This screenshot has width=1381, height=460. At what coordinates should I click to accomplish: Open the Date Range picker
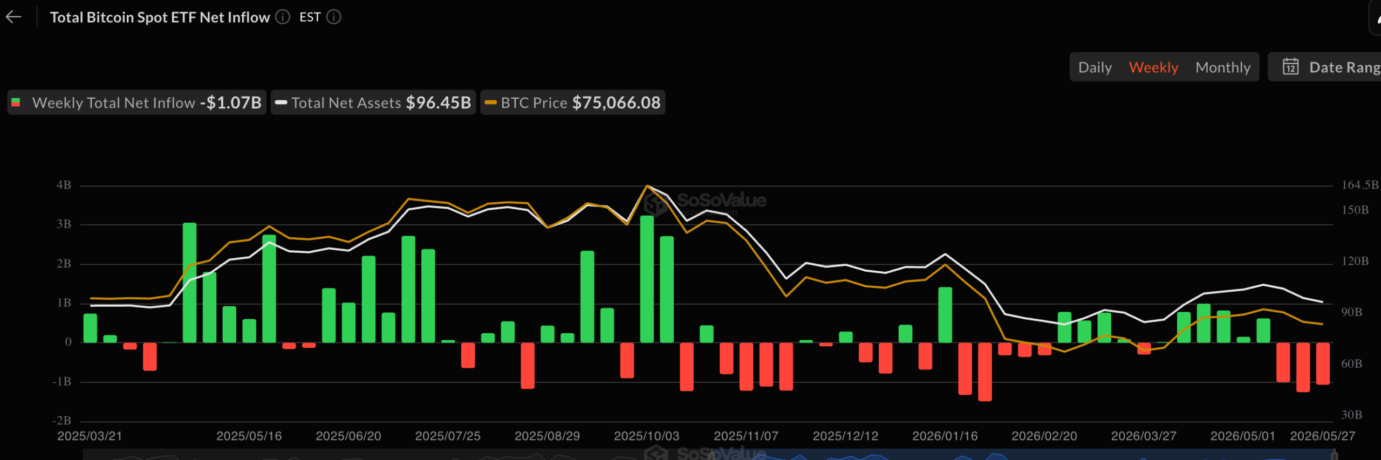pos(1325,67)
